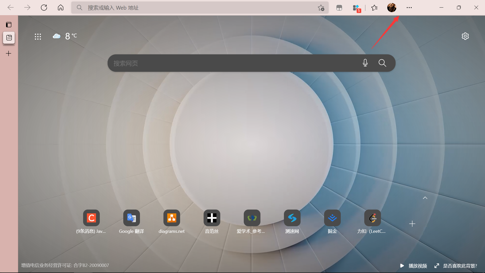Click the magnifier search button in web search box
485x273 pixels.
382,63
